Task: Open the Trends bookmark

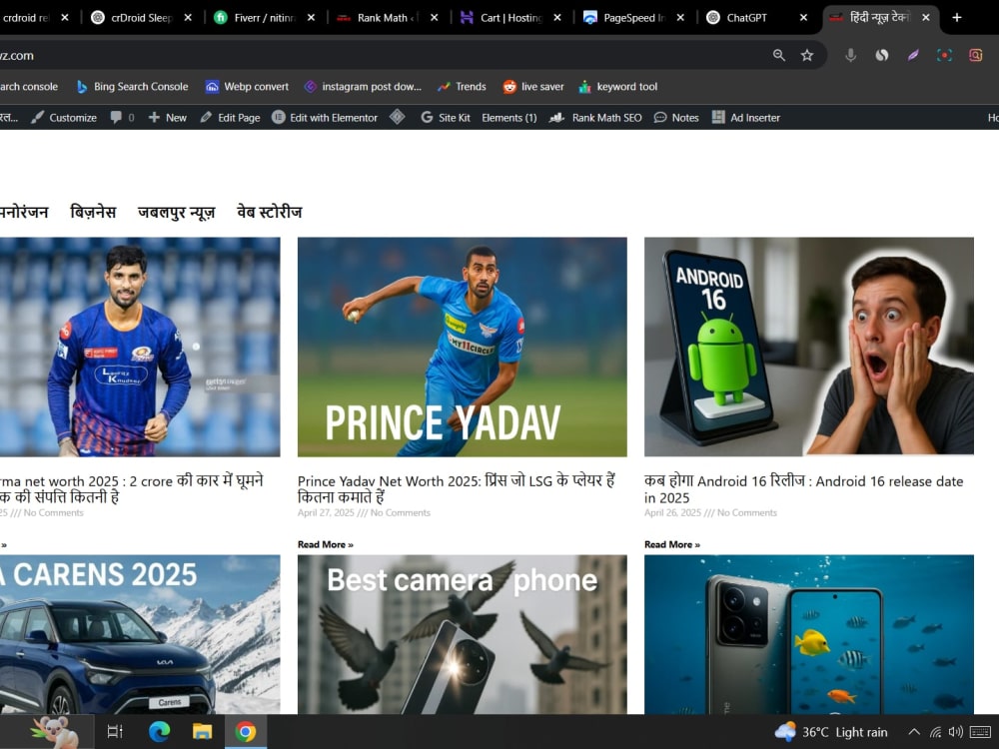Action: 462,87
